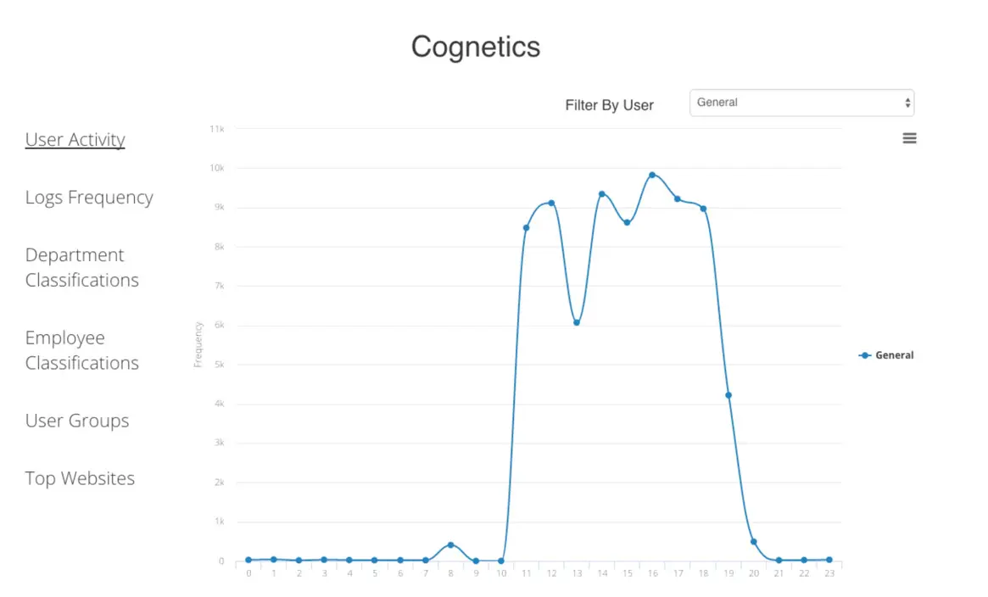Image resolution: width=988 pixels, height=597 pixels.
Task: Switch to the Logs Frequency view
Action: 88,197
